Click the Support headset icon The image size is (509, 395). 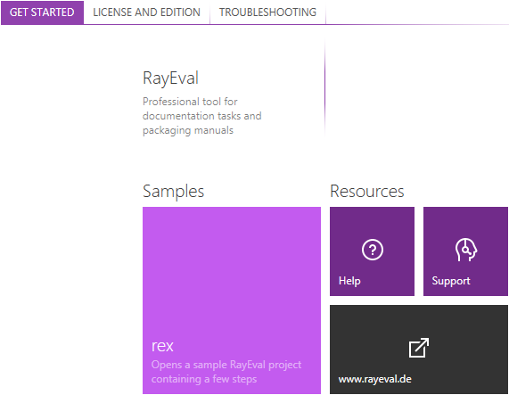click(x=466, y=250)
